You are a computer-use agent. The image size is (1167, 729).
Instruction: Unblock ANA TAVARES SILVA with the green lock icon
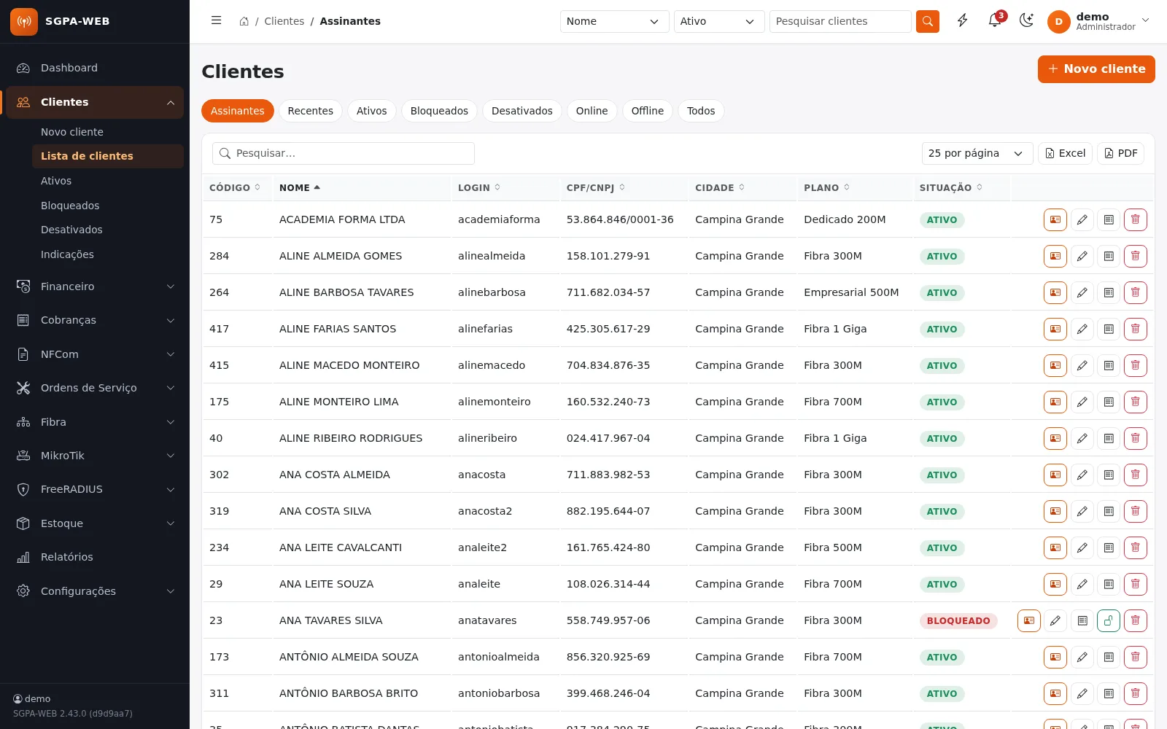(x=1109, y=620)
